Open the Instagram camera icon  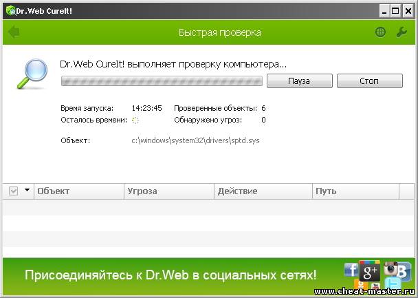tap(392, 269)
